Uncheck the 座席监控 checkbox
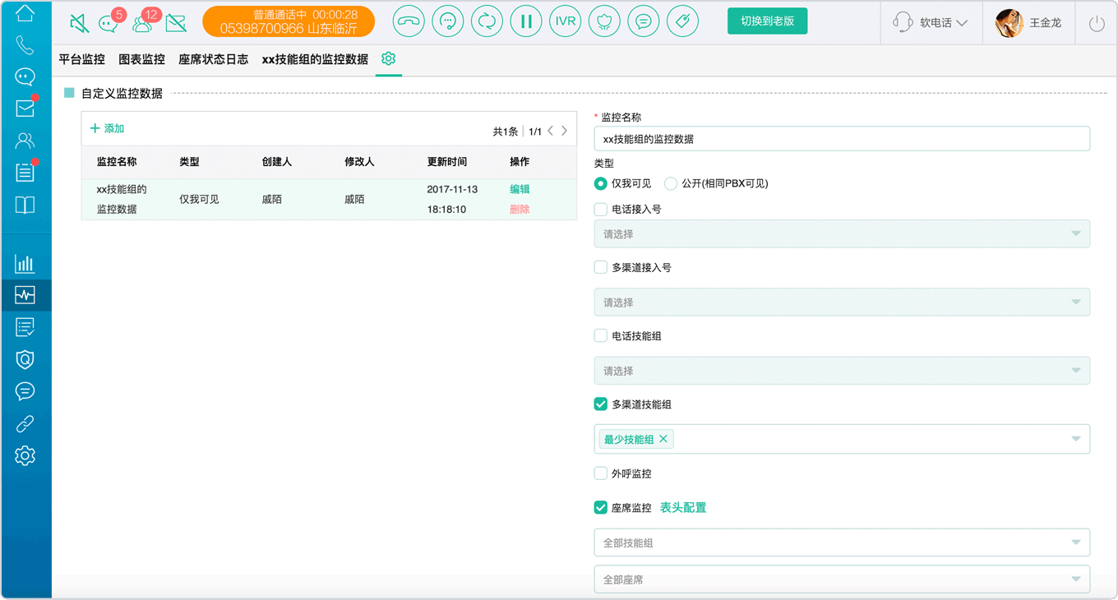1118x600 pixels. click(x=601, y=508)
